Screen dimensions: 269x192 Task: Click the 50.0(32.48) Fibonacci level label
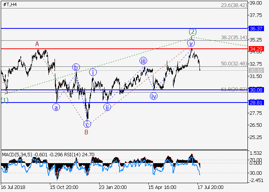[233, 64]
